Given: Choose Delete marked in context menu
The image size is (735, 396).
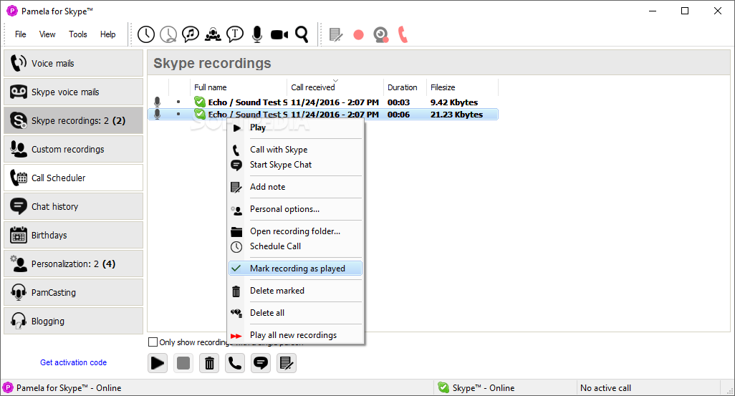Looking at the screenshot, I should 295,291.
